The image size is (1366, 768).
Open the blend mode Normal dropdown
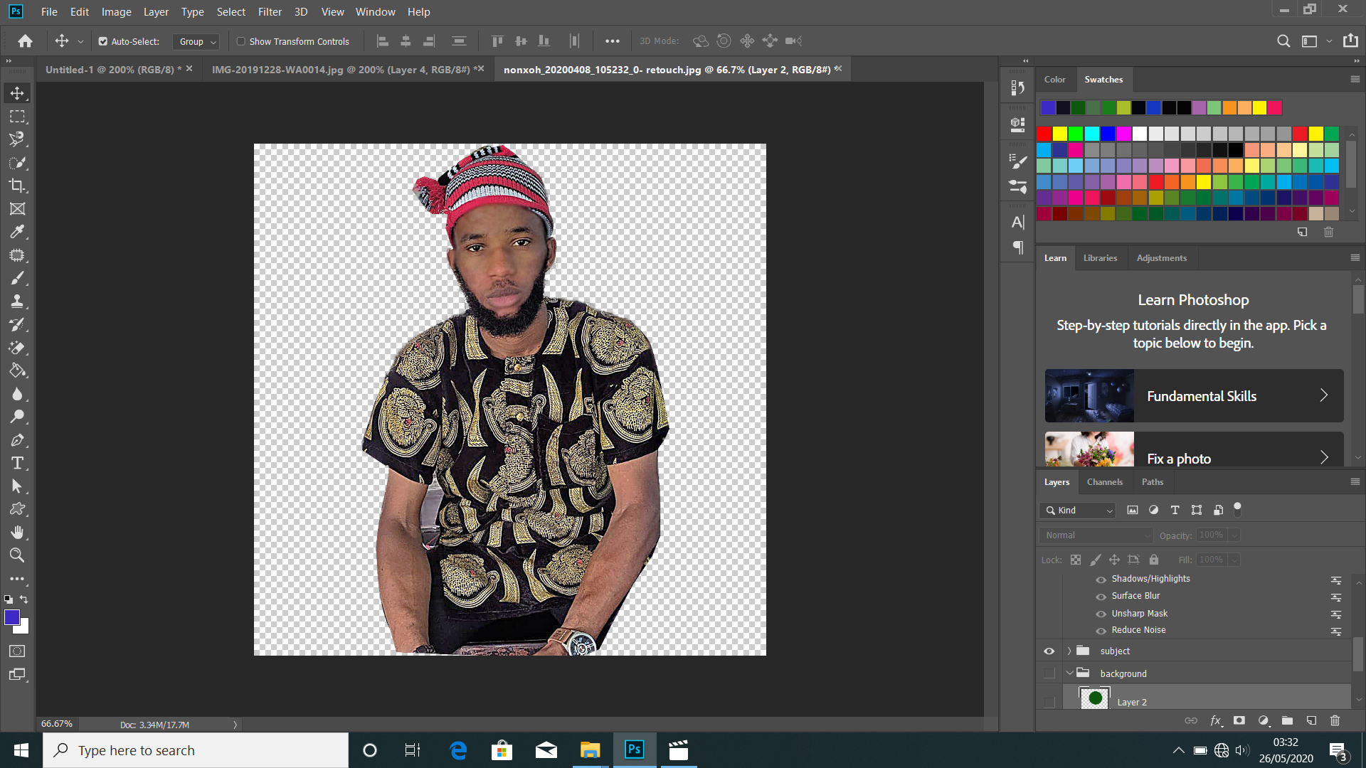click(x=1095, y=535)
